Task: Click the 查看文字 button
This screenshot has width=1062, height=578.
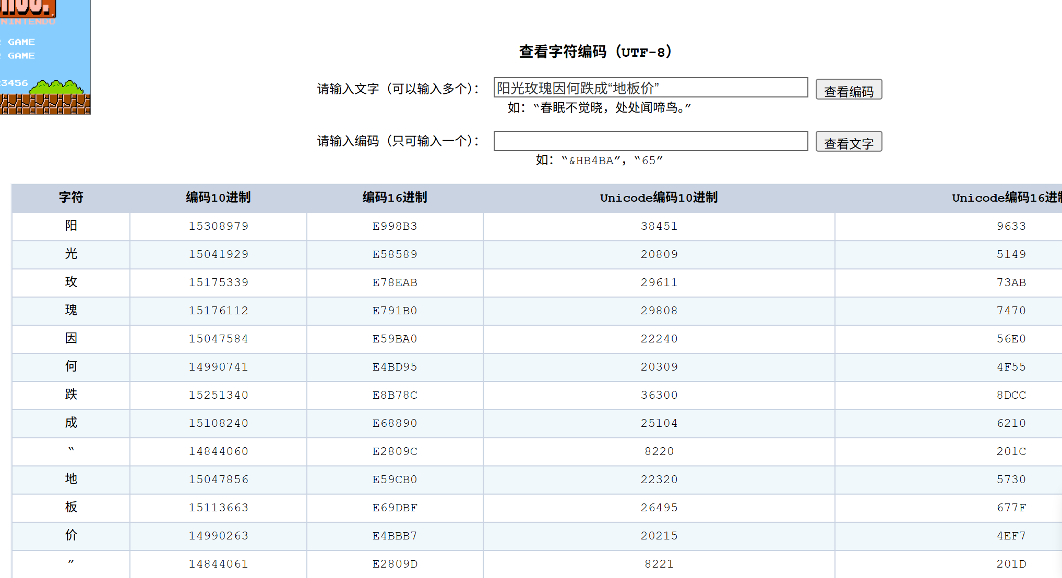Action: (849, 142)
